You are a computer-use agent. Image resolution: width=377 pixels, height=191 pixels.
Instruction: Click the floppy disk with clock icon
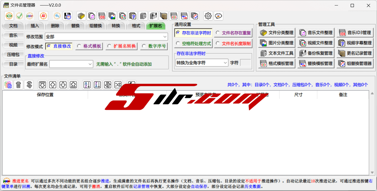click(x=67, y=16)
